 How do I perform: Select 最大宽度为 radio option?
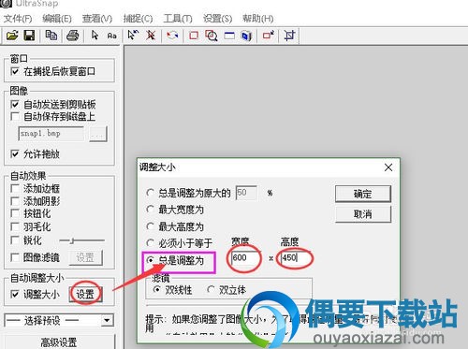(150, 209)
